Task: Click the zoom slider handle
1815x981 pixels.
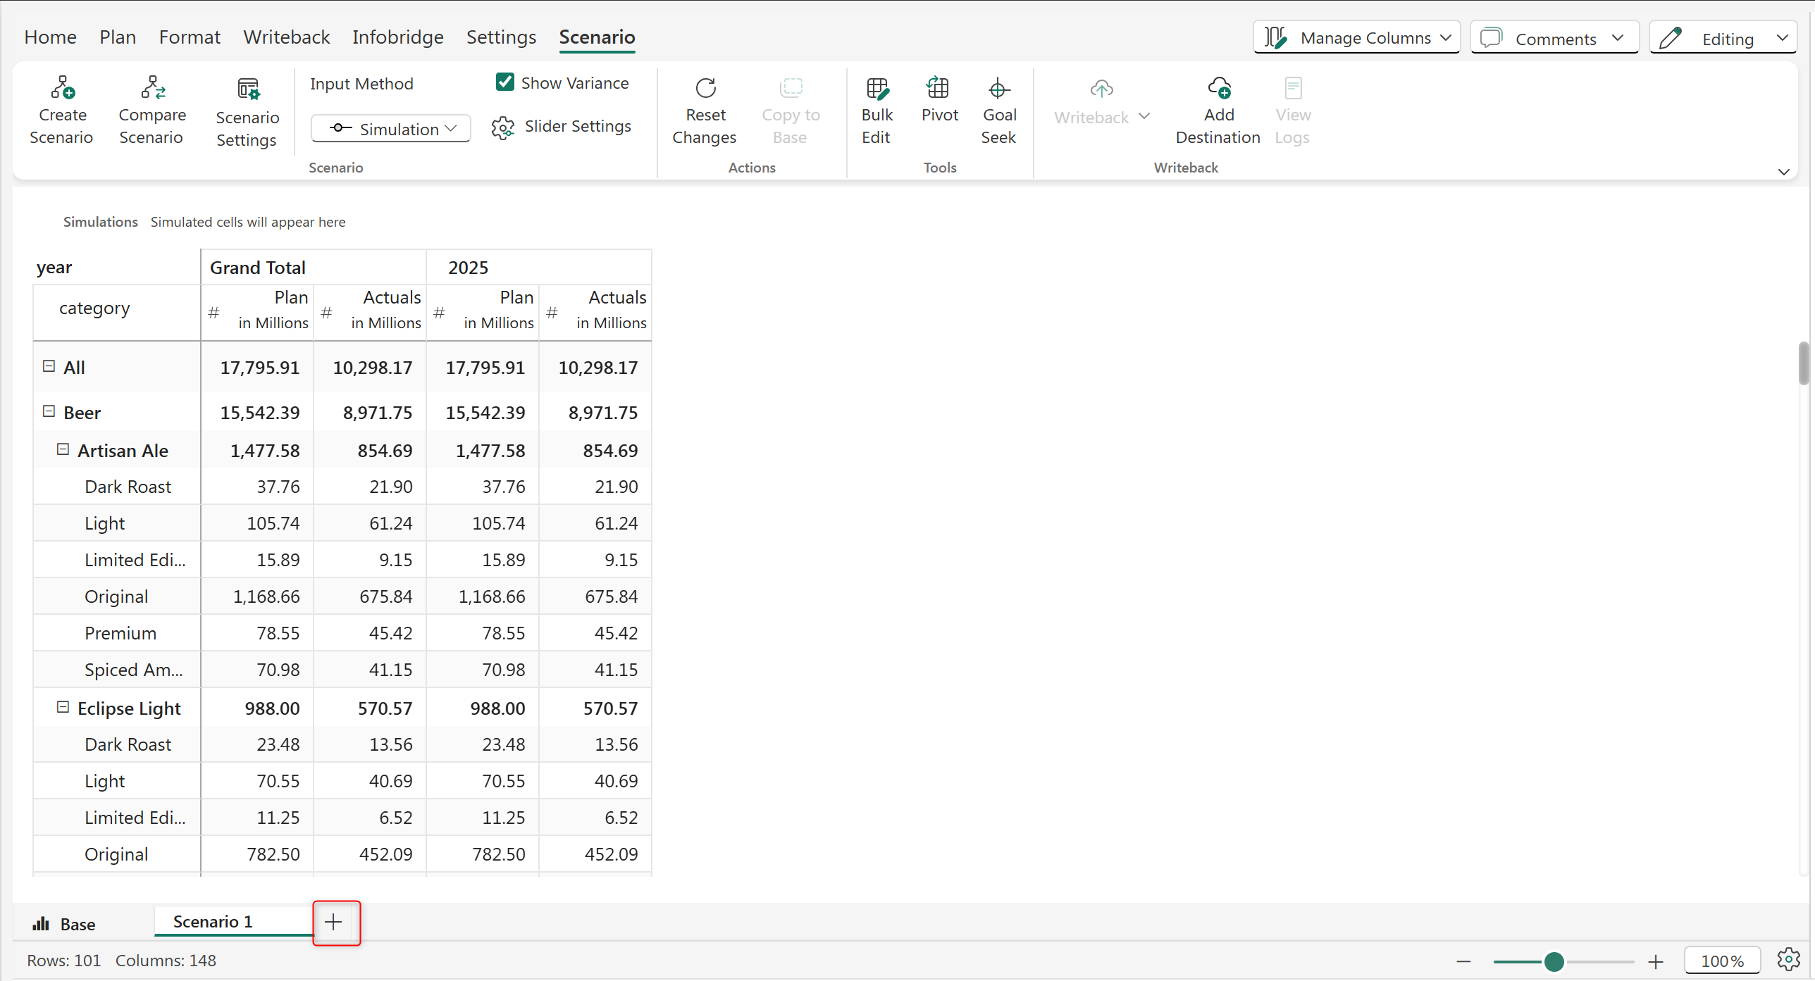Action: point(1554,962)
